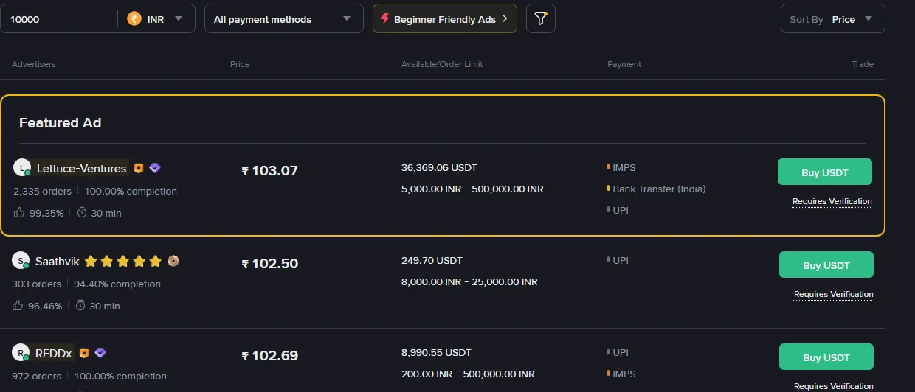Click UPI payment label in Lettuce-Ventures row

(621, 211)
